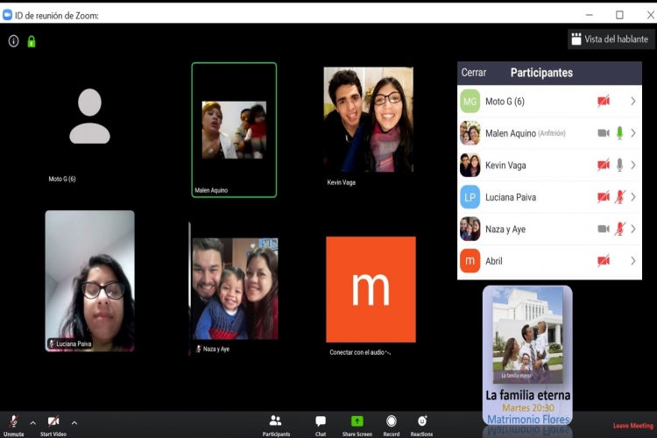Close the Participantes panel with Cerrar

pos(473,73)
